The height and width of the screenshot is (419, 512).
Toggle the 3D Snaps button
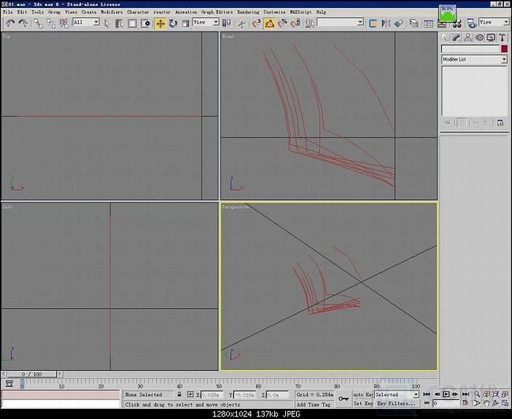click(257, 23)
